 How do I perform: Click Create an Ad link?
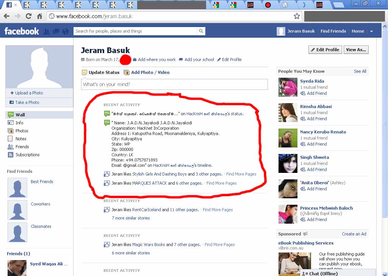point(354,234)
